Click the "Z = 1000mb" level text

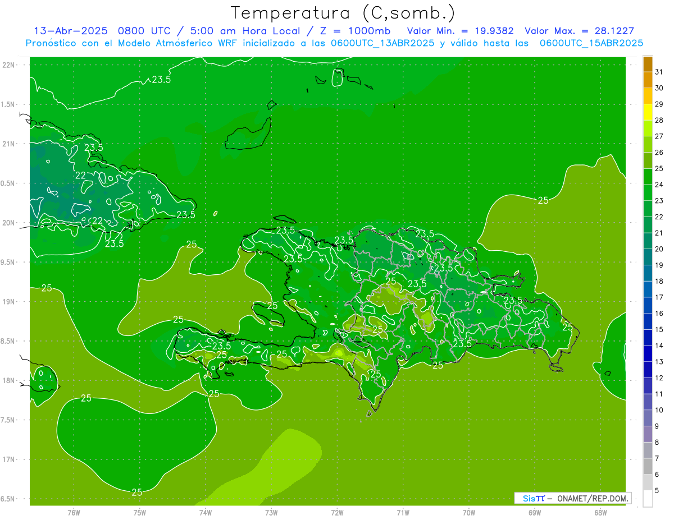356,31
